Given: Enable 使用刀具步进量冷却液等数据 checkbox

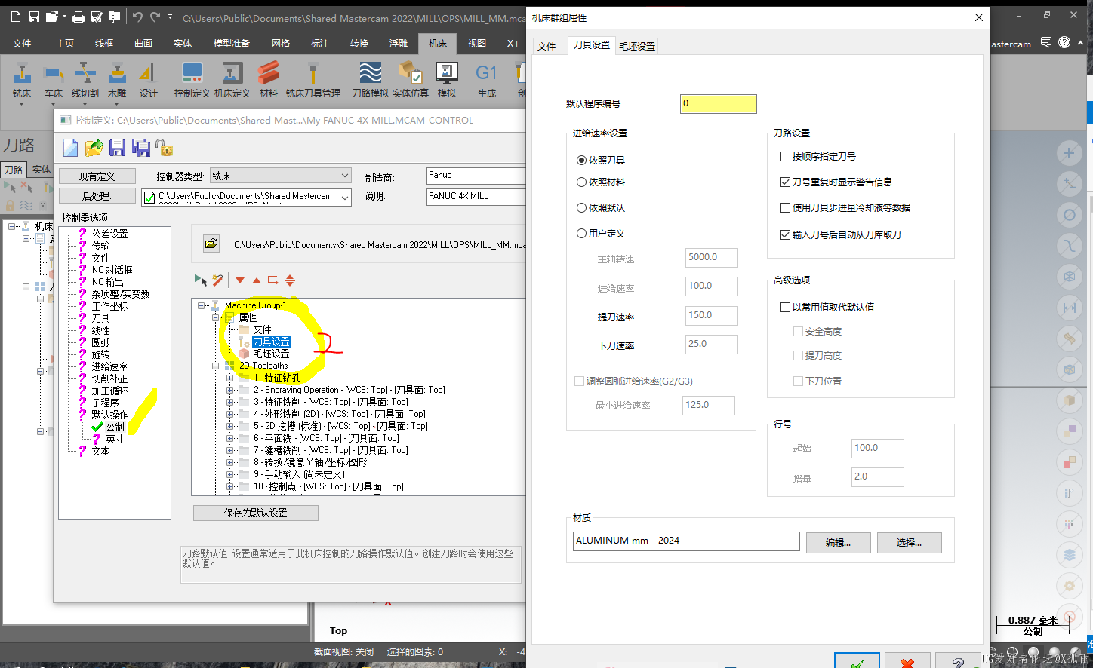Looking at the screenshot, I should [x=785, y=207].
